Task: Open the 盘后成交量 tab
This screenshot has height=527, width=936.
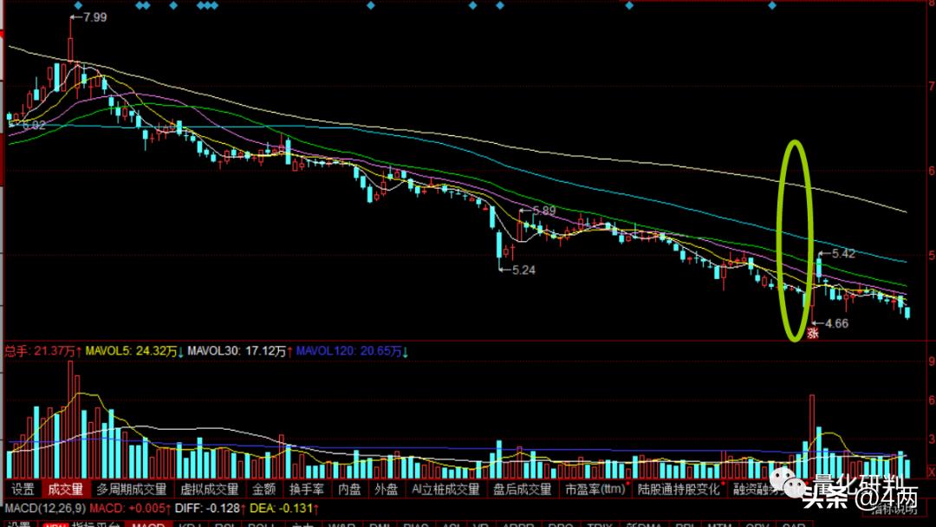Action: pyautogui.click(x=522, y=489)
